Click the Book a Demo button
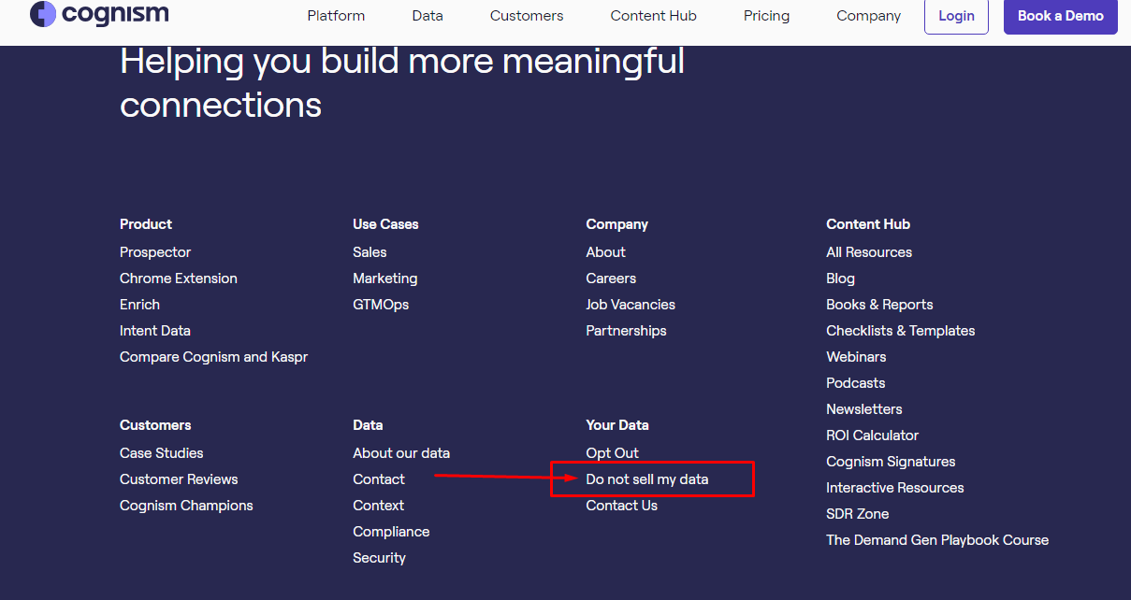Screen dimensions: 1131x600 (1061, 16)
